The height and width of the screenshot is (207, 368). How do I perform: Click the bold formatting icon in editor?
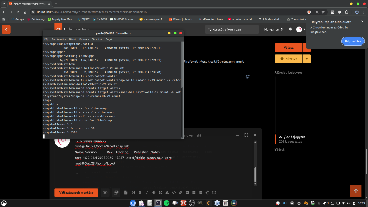[x=140, y=193]
